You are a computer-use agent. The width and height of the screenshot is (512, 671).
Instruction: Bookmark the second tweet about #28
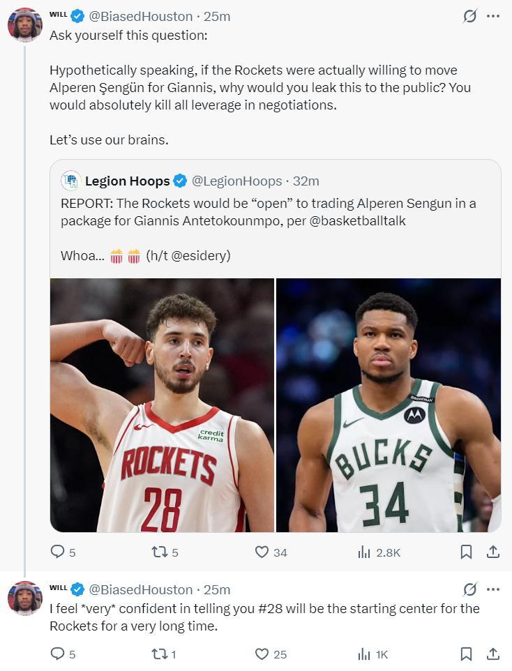click(x=466, y=654)
